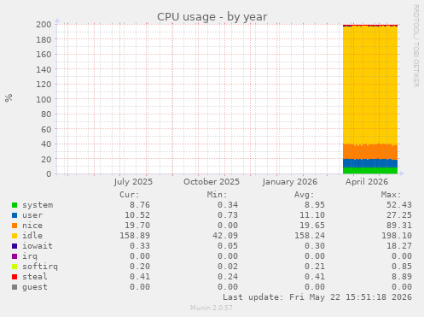Click the 100 y-axis label
Image resolution: width=424 pixels, height=317 pixels.
click(44, 99)
